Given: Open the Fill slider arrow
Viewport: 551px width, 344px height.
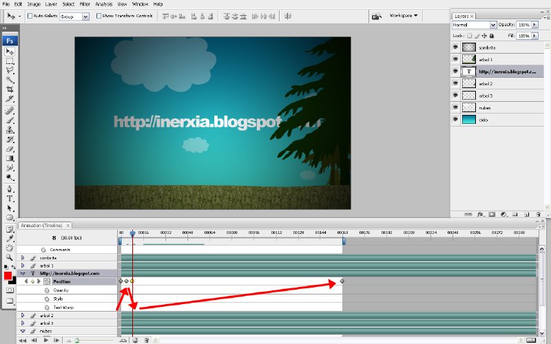Looking at the screenshot, I should [x=534, y=36].
